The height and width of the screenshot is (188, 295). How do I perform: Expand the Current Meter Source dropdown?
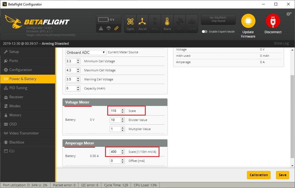click(x=86, y=52)
